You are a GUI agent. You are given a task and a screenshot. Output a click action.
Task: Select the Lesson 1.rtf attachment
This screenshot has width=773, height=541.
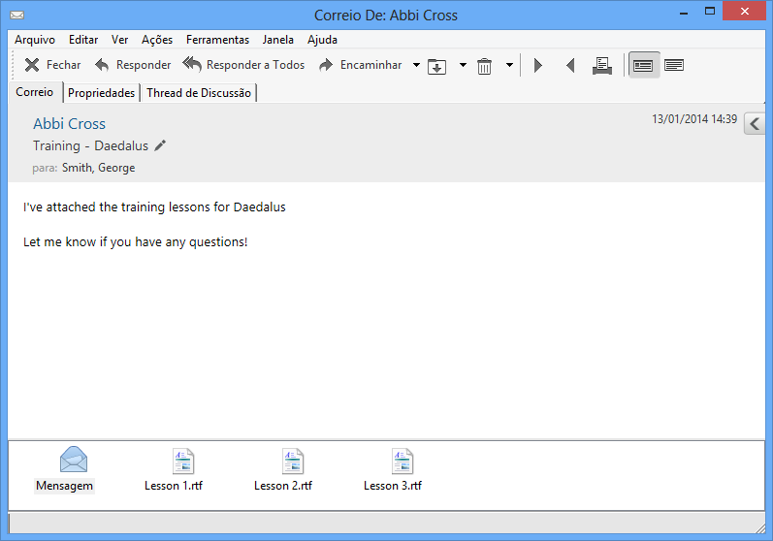pyautogui.click(x=174, y=470)
